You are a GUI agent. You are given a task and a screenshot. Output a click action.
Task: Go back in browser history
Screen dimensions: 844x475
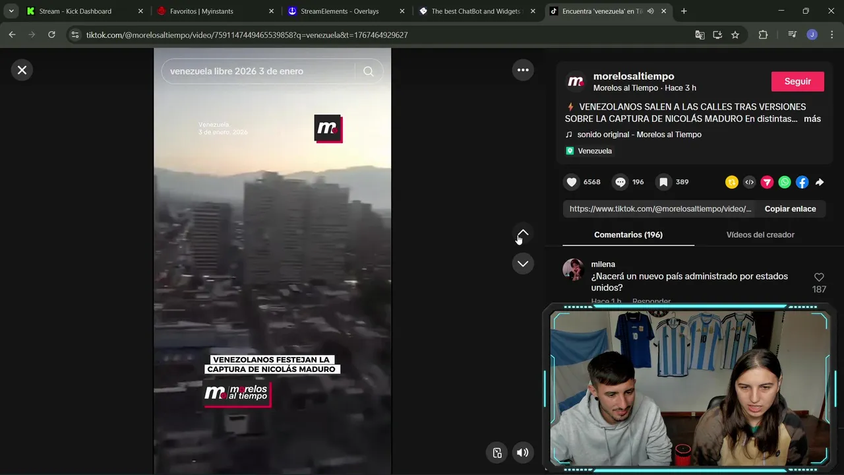pos(13,35)
